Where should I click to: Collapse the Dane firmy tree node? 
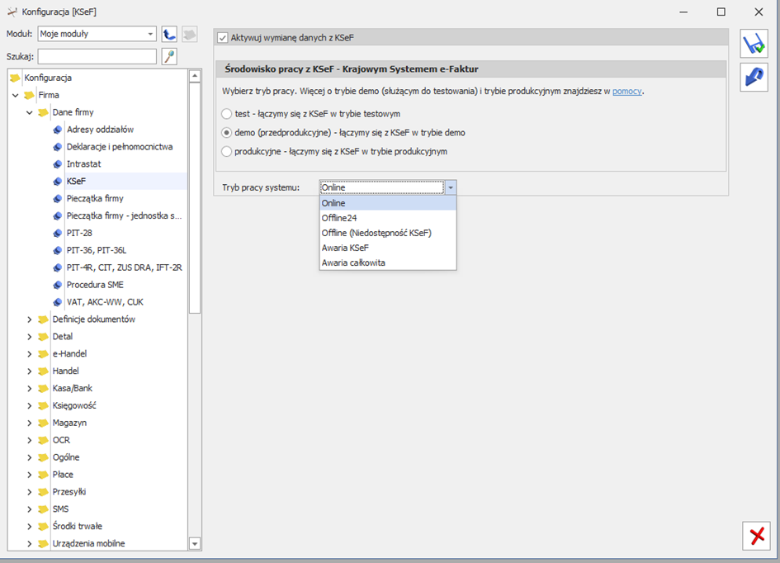click(x=30, y=112)
